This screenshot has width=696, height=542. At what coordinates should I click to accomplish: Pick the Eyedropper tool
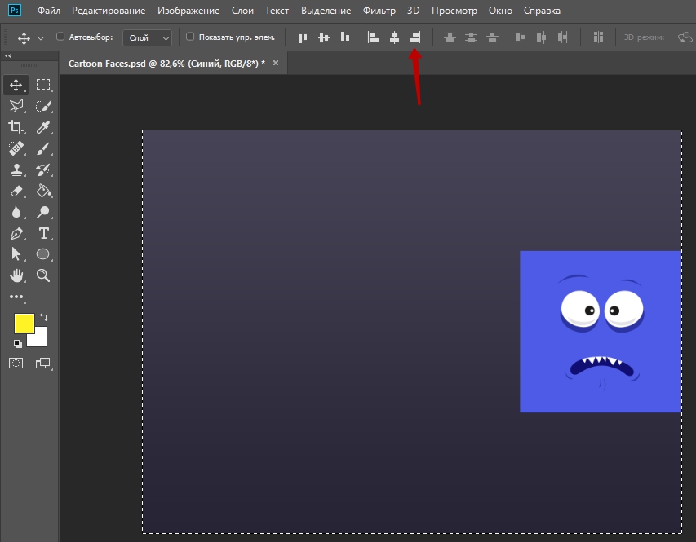44,126
